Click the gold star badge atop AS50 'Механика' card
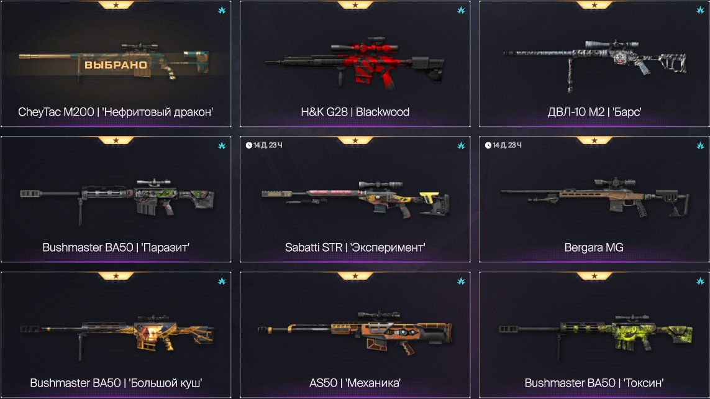This screenshot has height=399, width=710. tap(355, 276)
